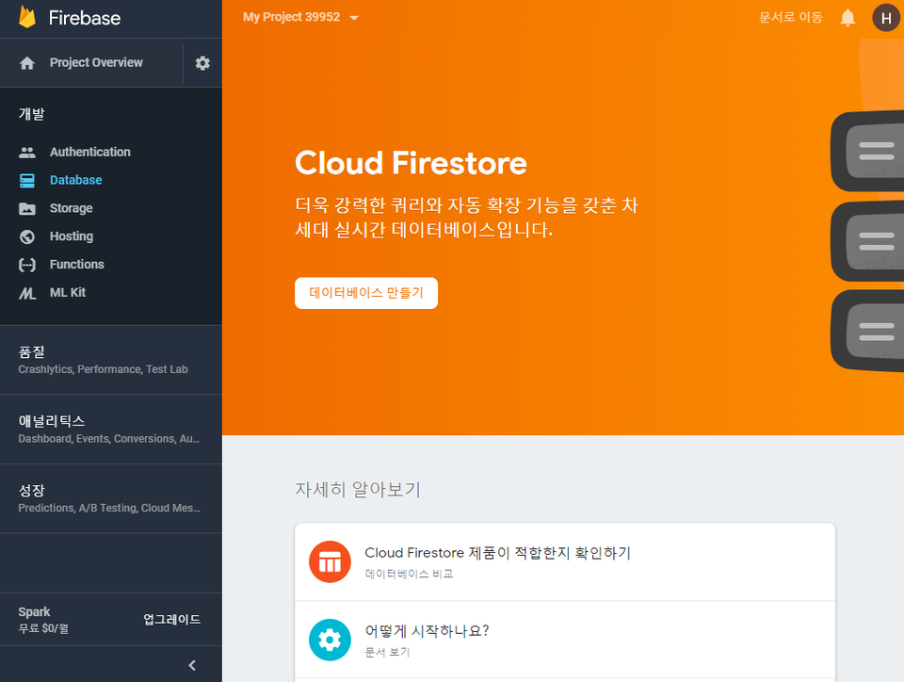The image size is (904, 682).
Task: Click the Predictions, A/B Testing subtitle
Action: (109, 508)
